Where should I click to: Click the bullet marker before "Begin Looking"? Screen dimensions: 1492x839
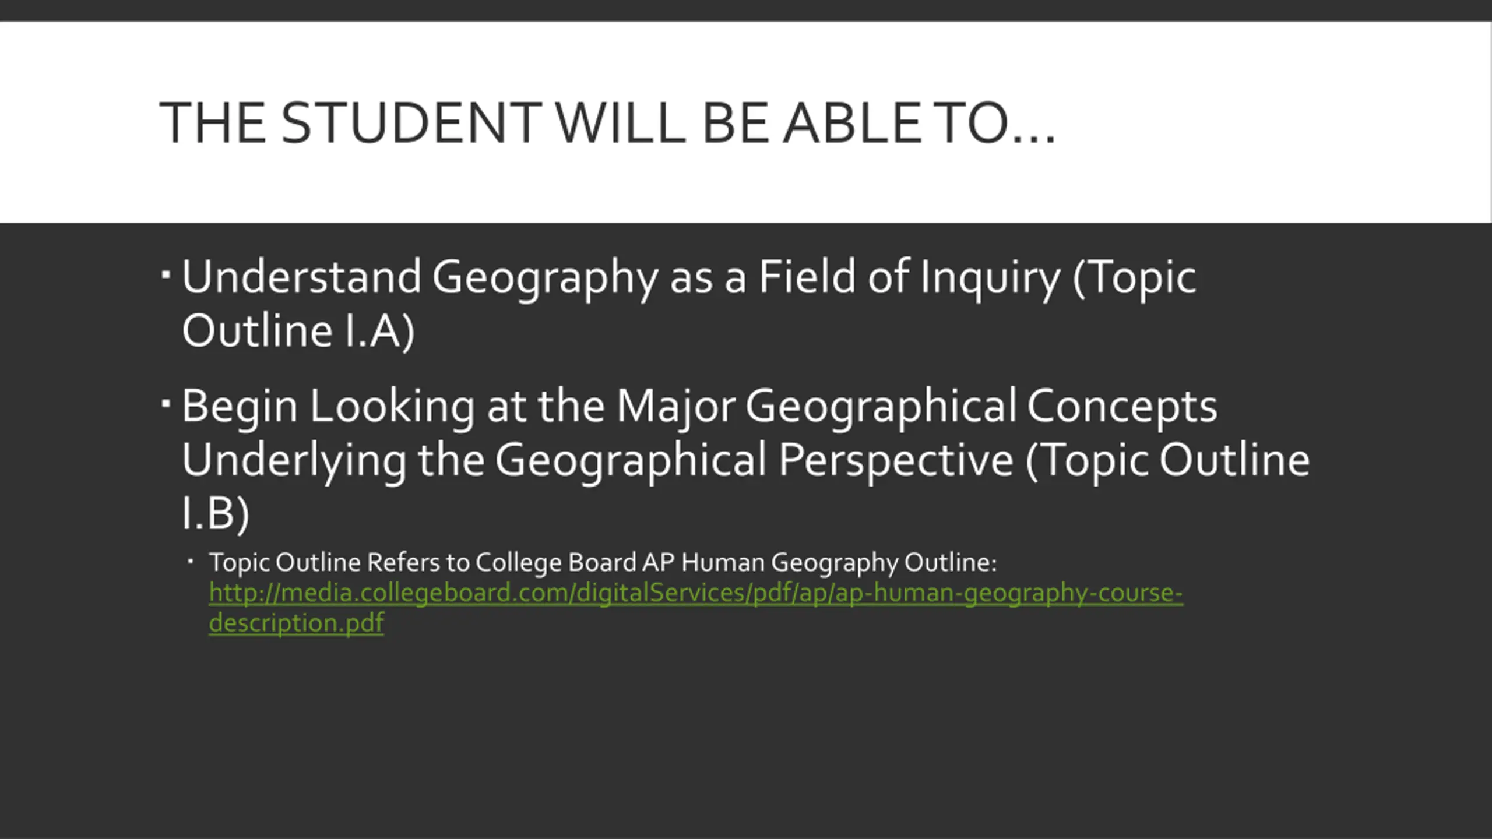166,403
